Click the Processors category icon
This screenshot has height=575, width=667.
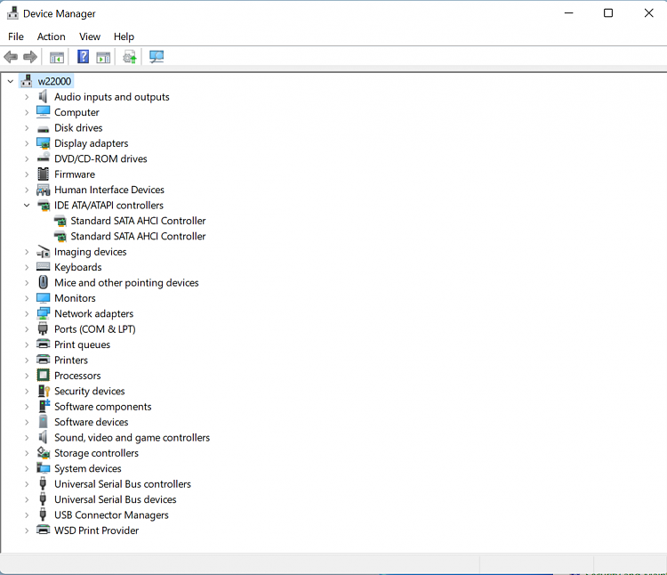click(43, 376)
